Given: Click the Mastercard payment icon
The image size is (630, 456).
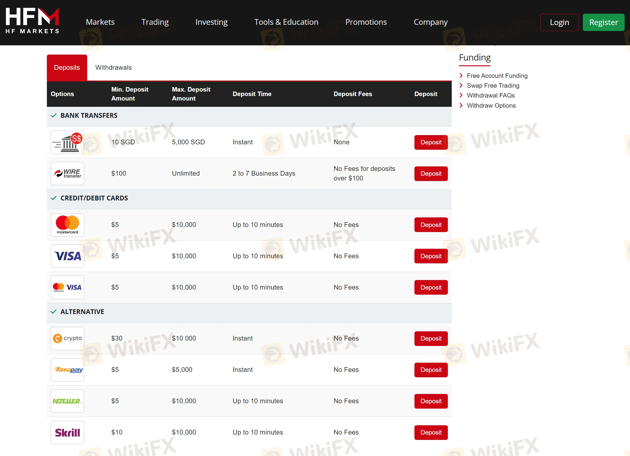Looking at the screenshot, I should [67, 225].
